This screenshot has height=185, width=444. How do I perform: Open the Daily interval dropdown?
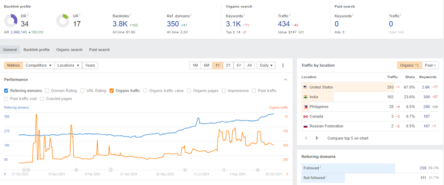point(266,65)
